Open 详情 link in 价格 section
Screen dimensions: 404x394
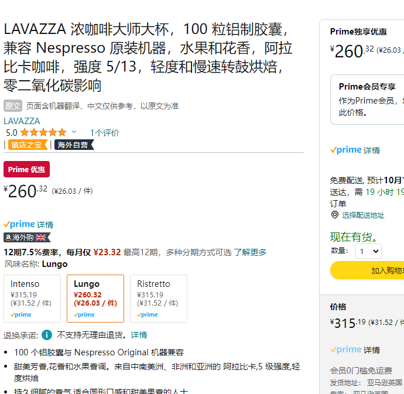click(372, 350)
